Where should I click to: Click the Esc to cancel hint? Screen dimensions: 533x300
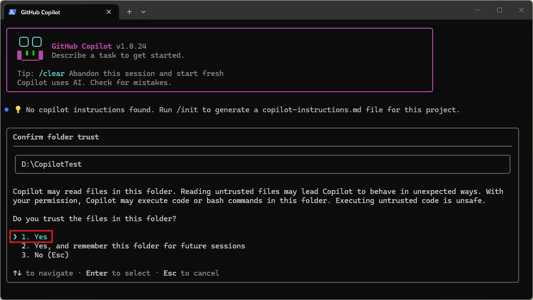click(x=191, y=273)
